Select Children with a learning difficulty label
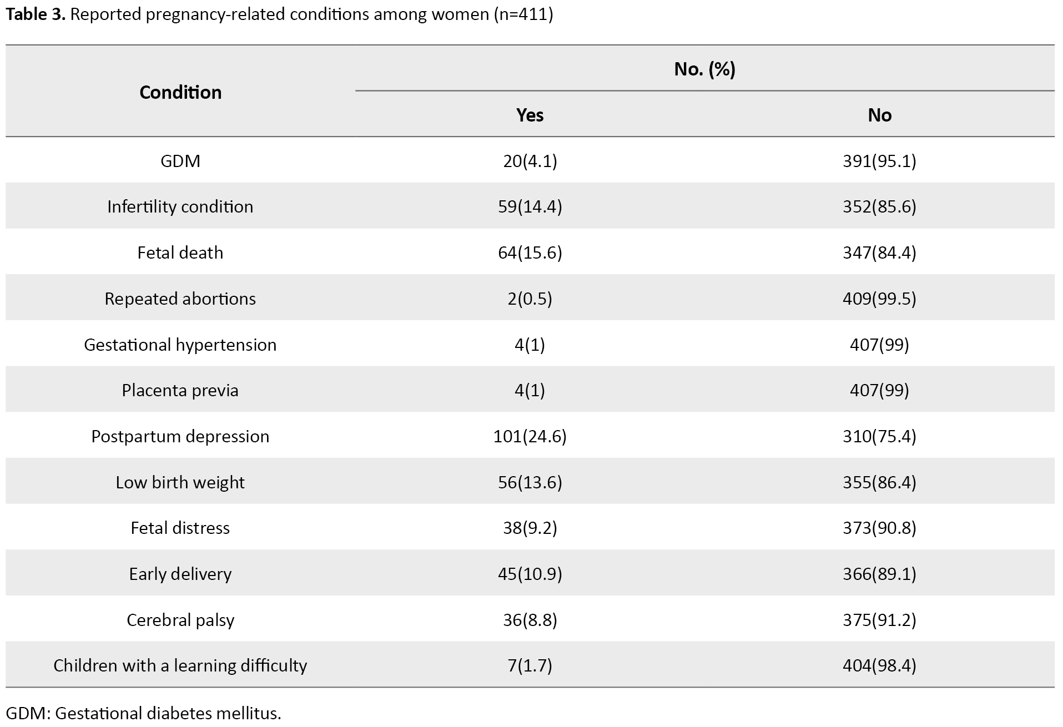The width and height of the screenshot is (1063, 727). coord(180,665)
